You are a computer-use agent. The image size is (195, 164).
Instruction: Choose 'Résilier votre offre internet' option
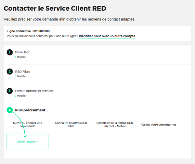pyautogui.click(x=158, y=124)
